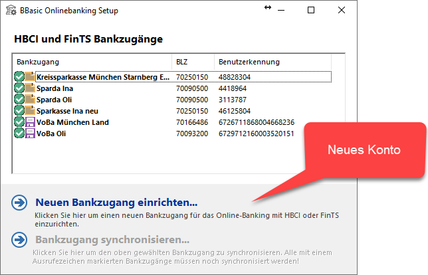Click the blue arrow icon for Neuen Bankzugang einrichten
Viewport: 428px width, 275px height.
pyautogui.click(x=19, y=203)
